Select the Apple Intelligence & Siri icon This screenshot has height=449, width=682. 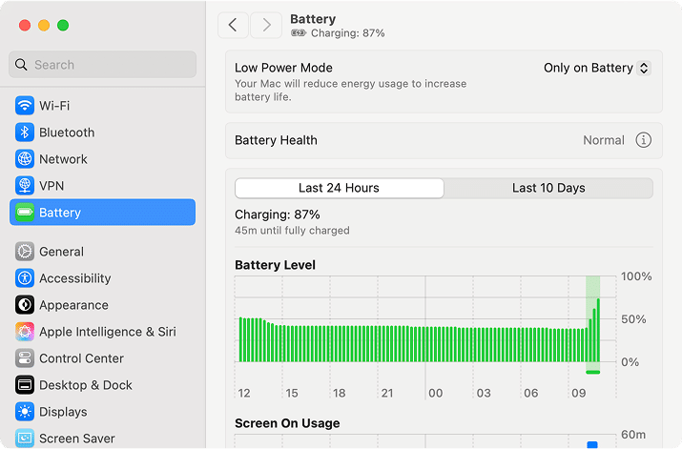click(25, 332)
